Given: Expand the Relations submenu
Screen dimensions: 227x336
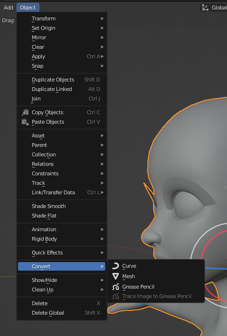Looking at the screenshot, I should tap(62, 164).
